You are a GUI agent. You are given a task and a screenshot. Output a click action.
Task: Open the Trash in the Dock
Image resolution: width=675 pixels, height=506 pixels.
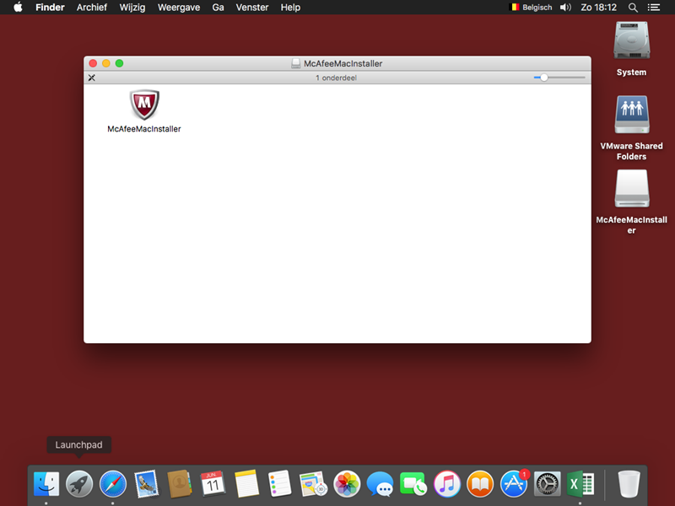[x=629, y=483]
